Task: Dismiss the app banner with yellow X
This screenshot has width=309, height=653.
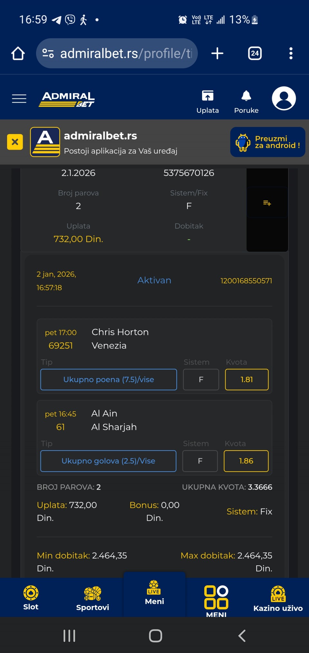Action: tap(15, 142)
